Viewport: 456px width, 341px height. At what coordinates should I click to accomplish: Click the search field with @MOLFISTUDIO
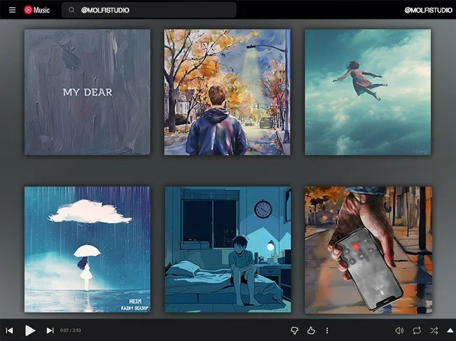point(154,10)
